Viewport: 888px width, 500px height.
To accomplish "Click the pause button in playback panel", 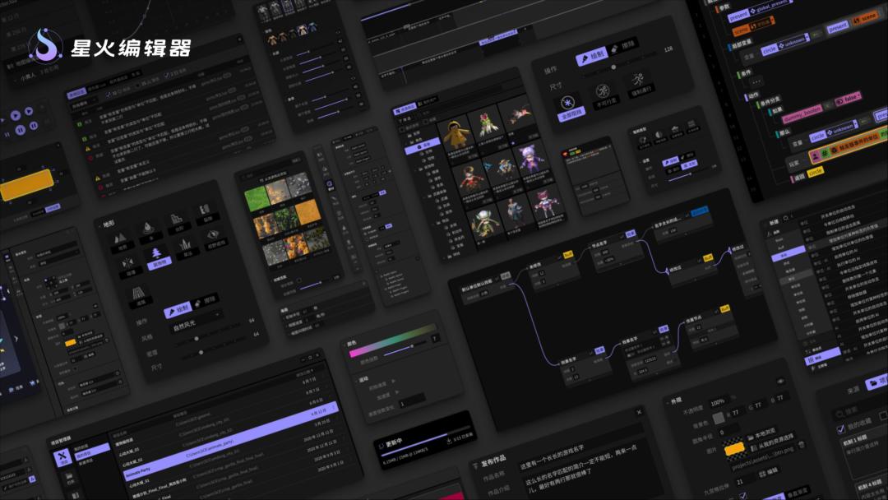I will tap(20, 130).
